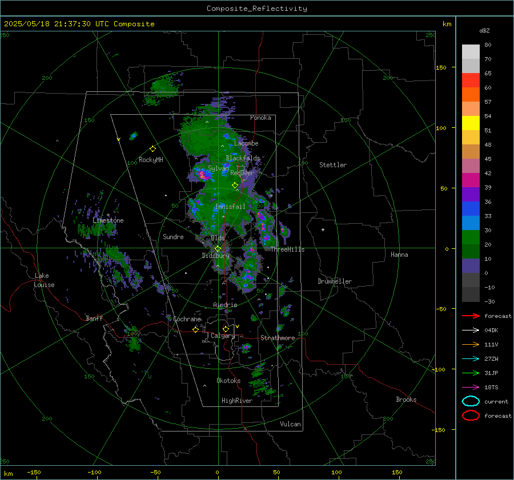Click the Sundre map label
Viewport: 514px width, 480px height.
pos(173,237)
